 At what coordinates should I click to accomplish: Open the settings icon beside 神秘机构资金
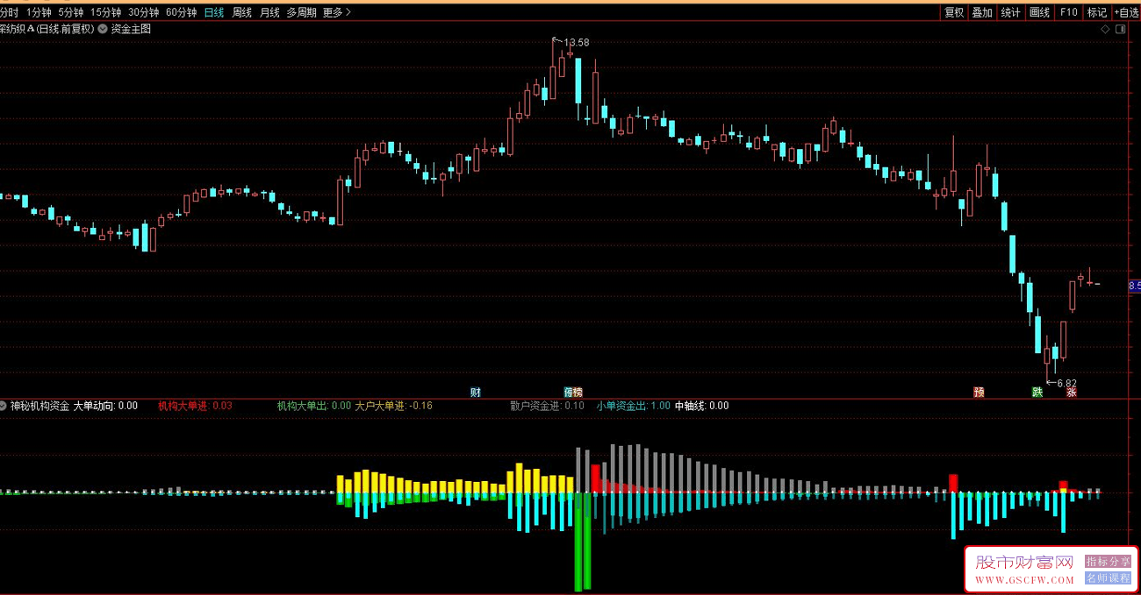(x=3, y=406)
